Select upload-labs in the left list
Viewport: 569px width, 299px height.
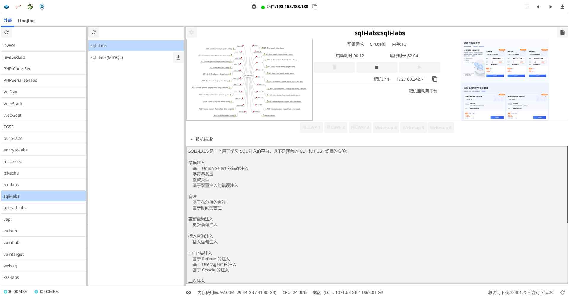click(15, 208)
